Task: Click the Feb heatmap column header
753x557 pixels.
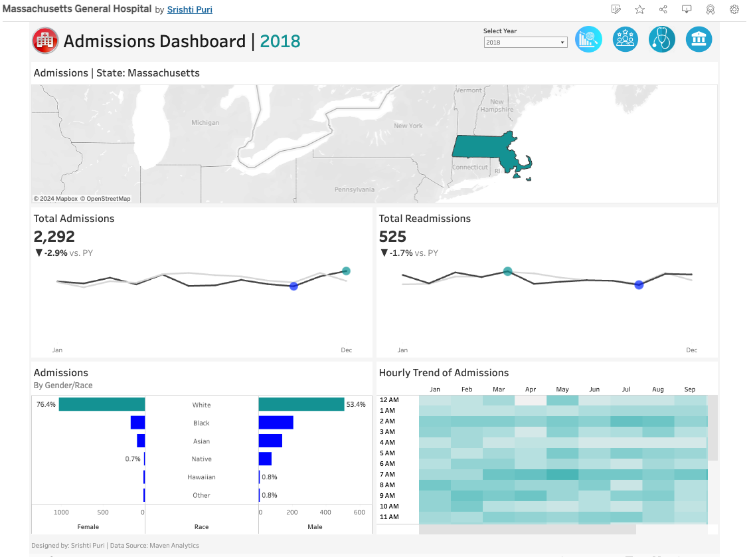Action: 467,390
